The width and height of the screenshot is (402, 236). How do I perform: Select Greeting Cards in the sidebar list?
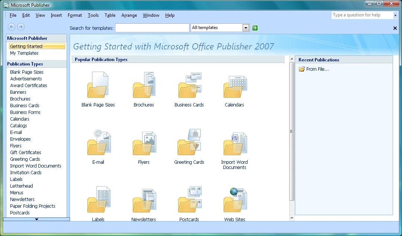pyautogui.click(x=25, y=159)
